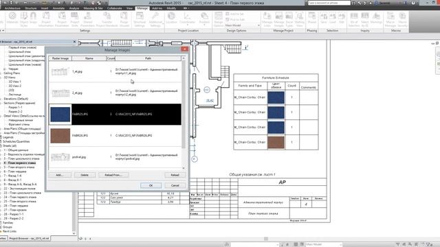The height and width of the screenshot is (247, 440).
Task: Click the Path column header in dialog
Action: click(148, 58)
